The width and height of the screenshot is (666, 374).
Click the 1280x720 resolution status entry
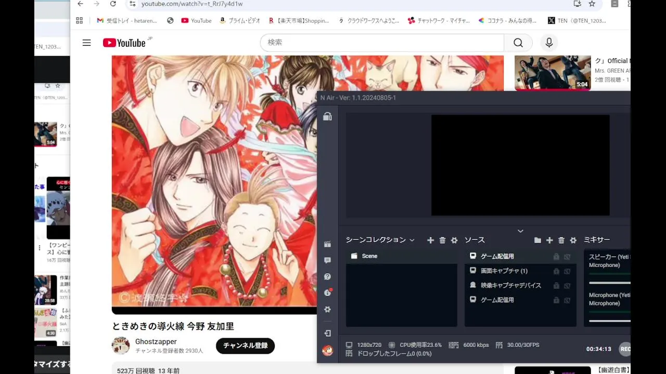(364, 345)
